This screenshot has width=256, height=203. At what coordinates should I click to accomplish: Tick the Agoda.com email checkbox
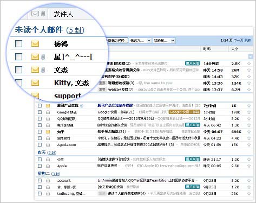click(x=40, y=145)
